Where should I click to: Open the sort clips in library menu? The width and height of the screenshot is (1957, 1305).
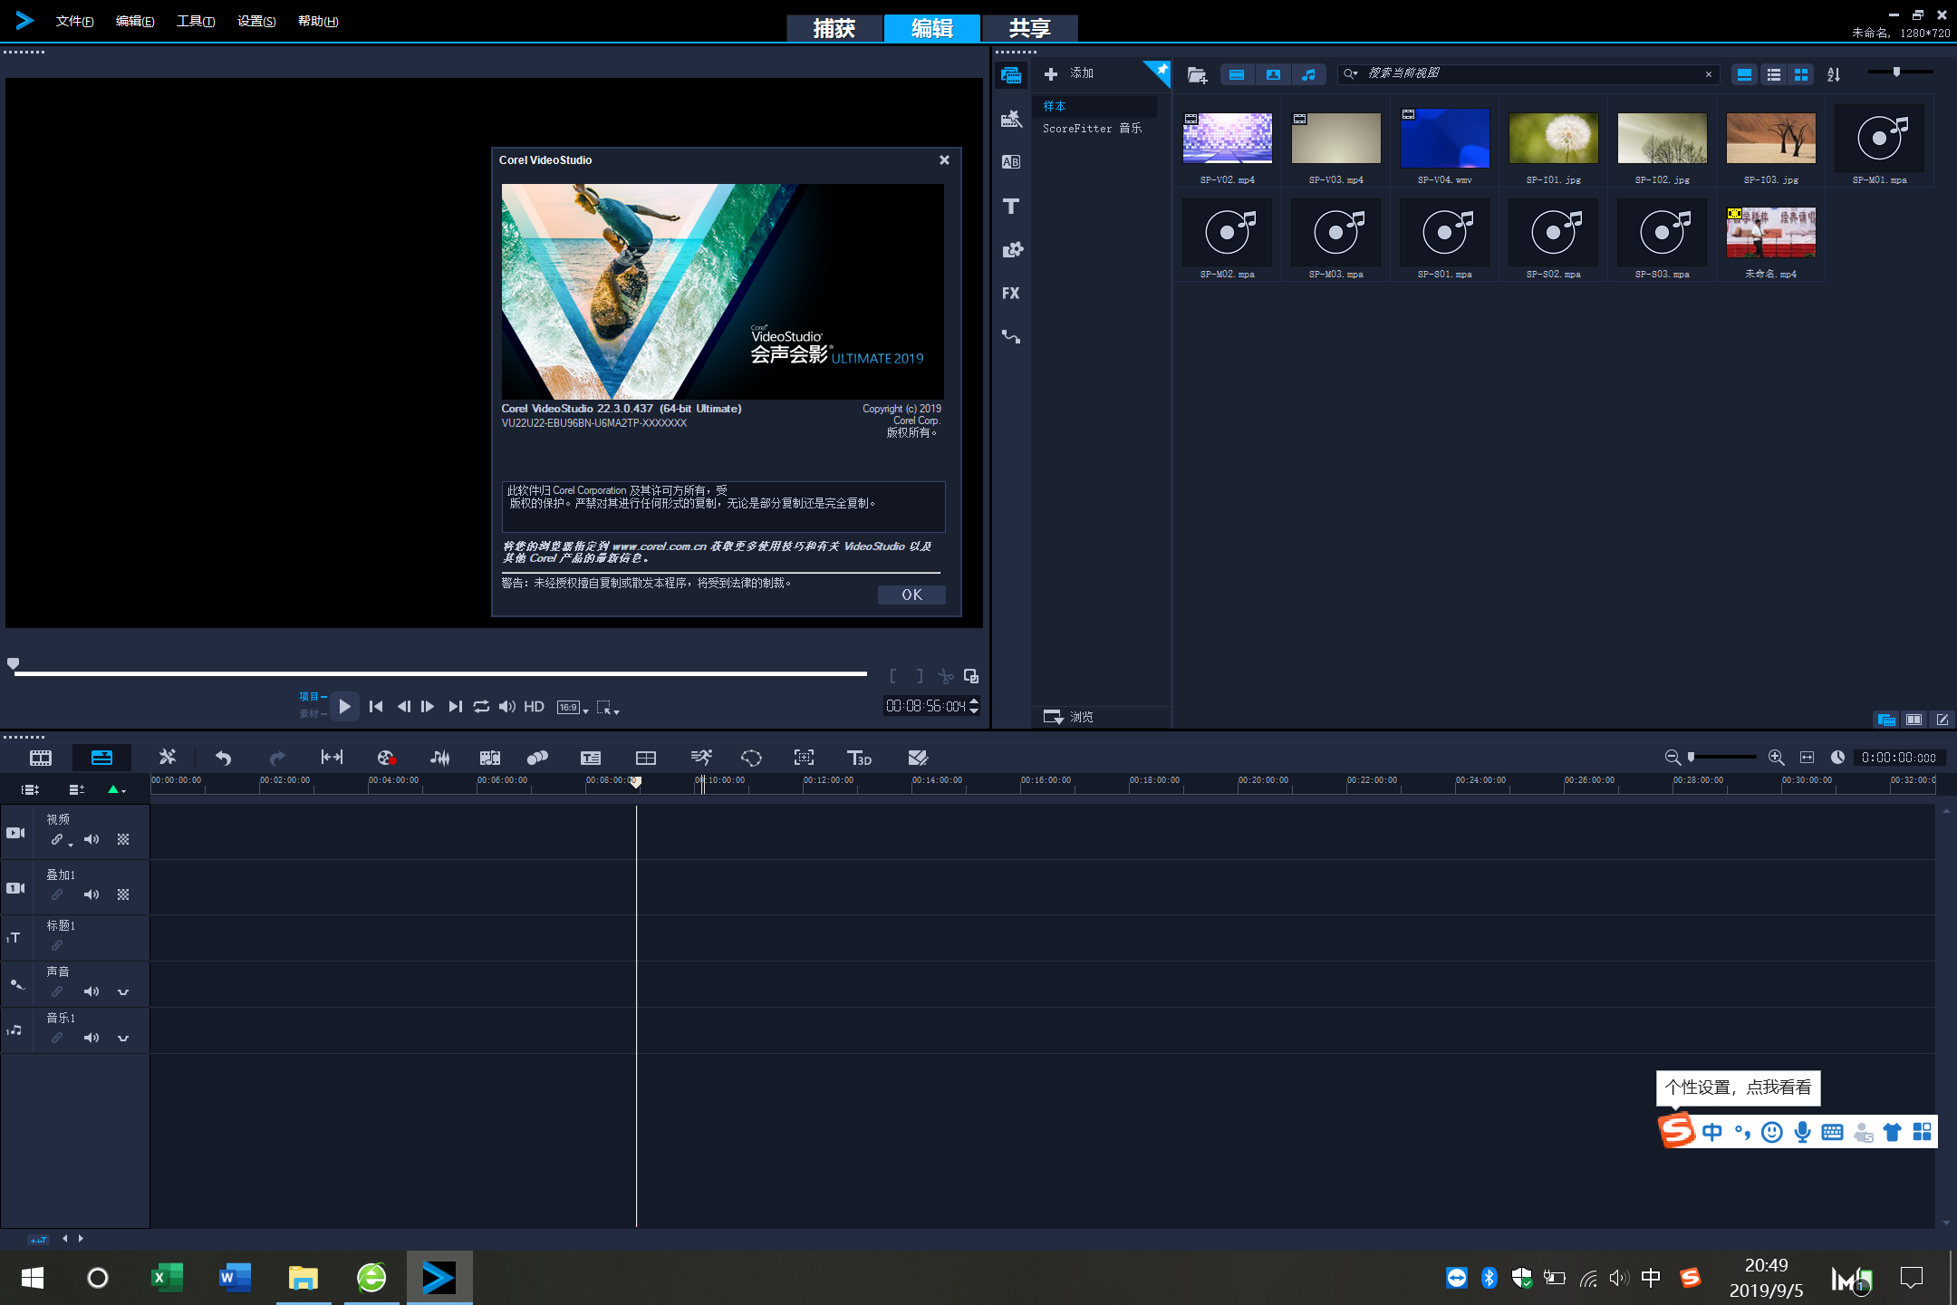[1834, 74]
